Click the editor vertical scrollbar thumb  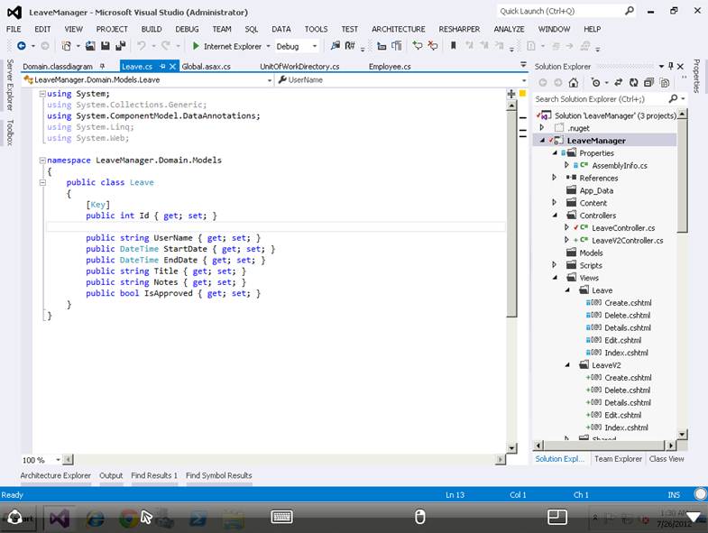pos(511,214)
